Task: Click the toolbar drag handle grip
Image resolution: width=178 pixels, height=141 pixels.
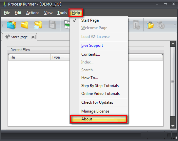Action: (3, 25)
